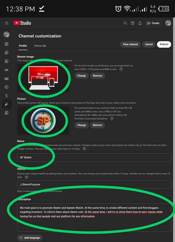Image resolution: width=175 pixels, height=242 pixels.
Task: Click the Add language button
Action: point(30,238)
